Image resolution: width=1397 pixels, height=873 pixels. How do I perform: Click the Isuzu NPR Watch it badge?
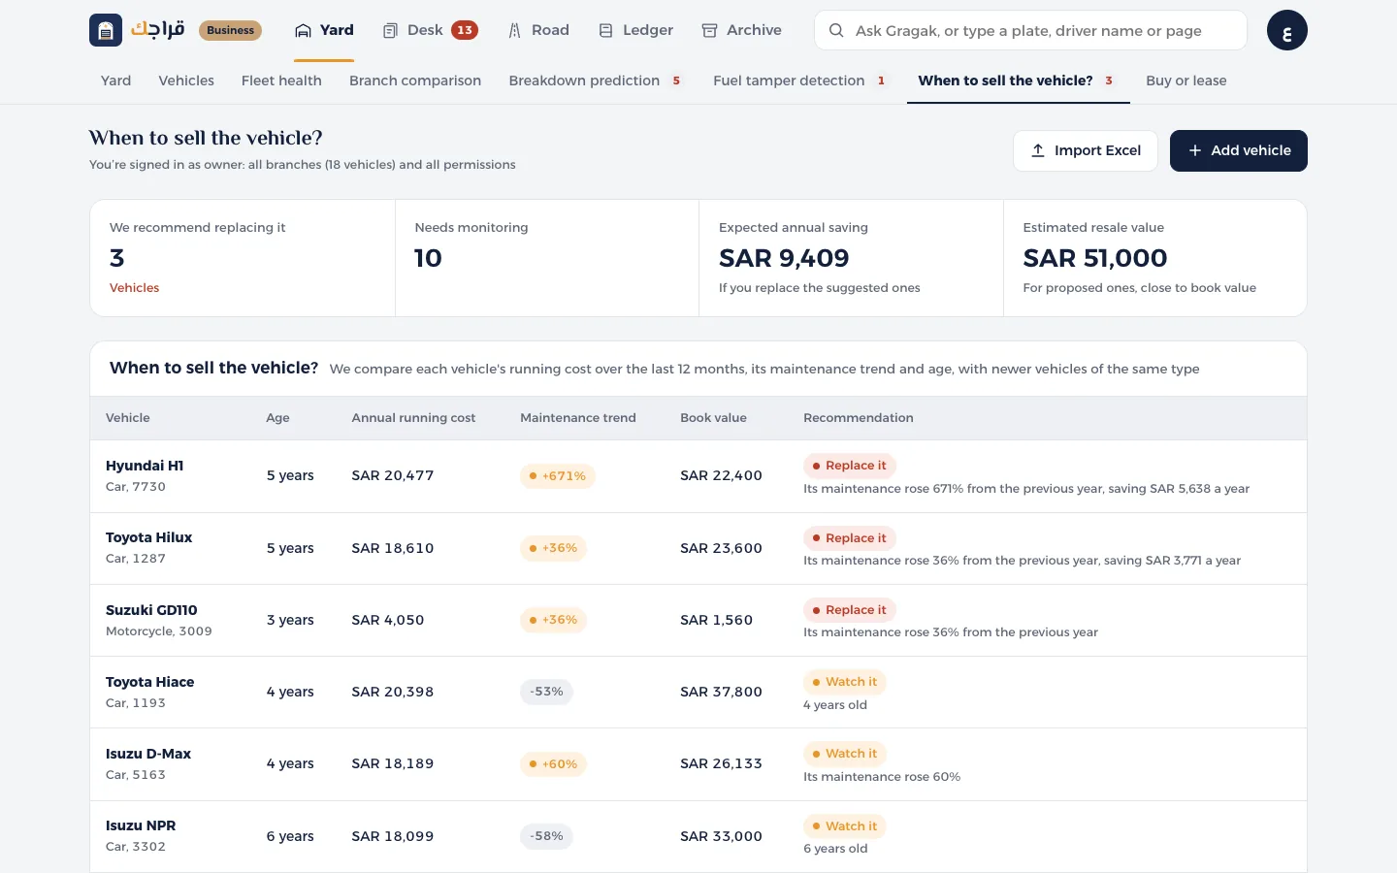[844, 826]
